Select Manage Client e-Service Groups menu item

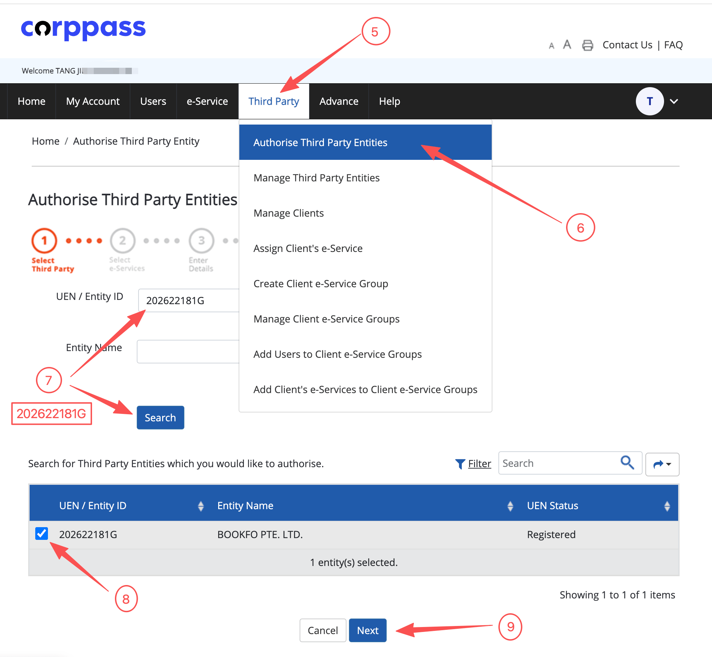[x=366, y=319]
